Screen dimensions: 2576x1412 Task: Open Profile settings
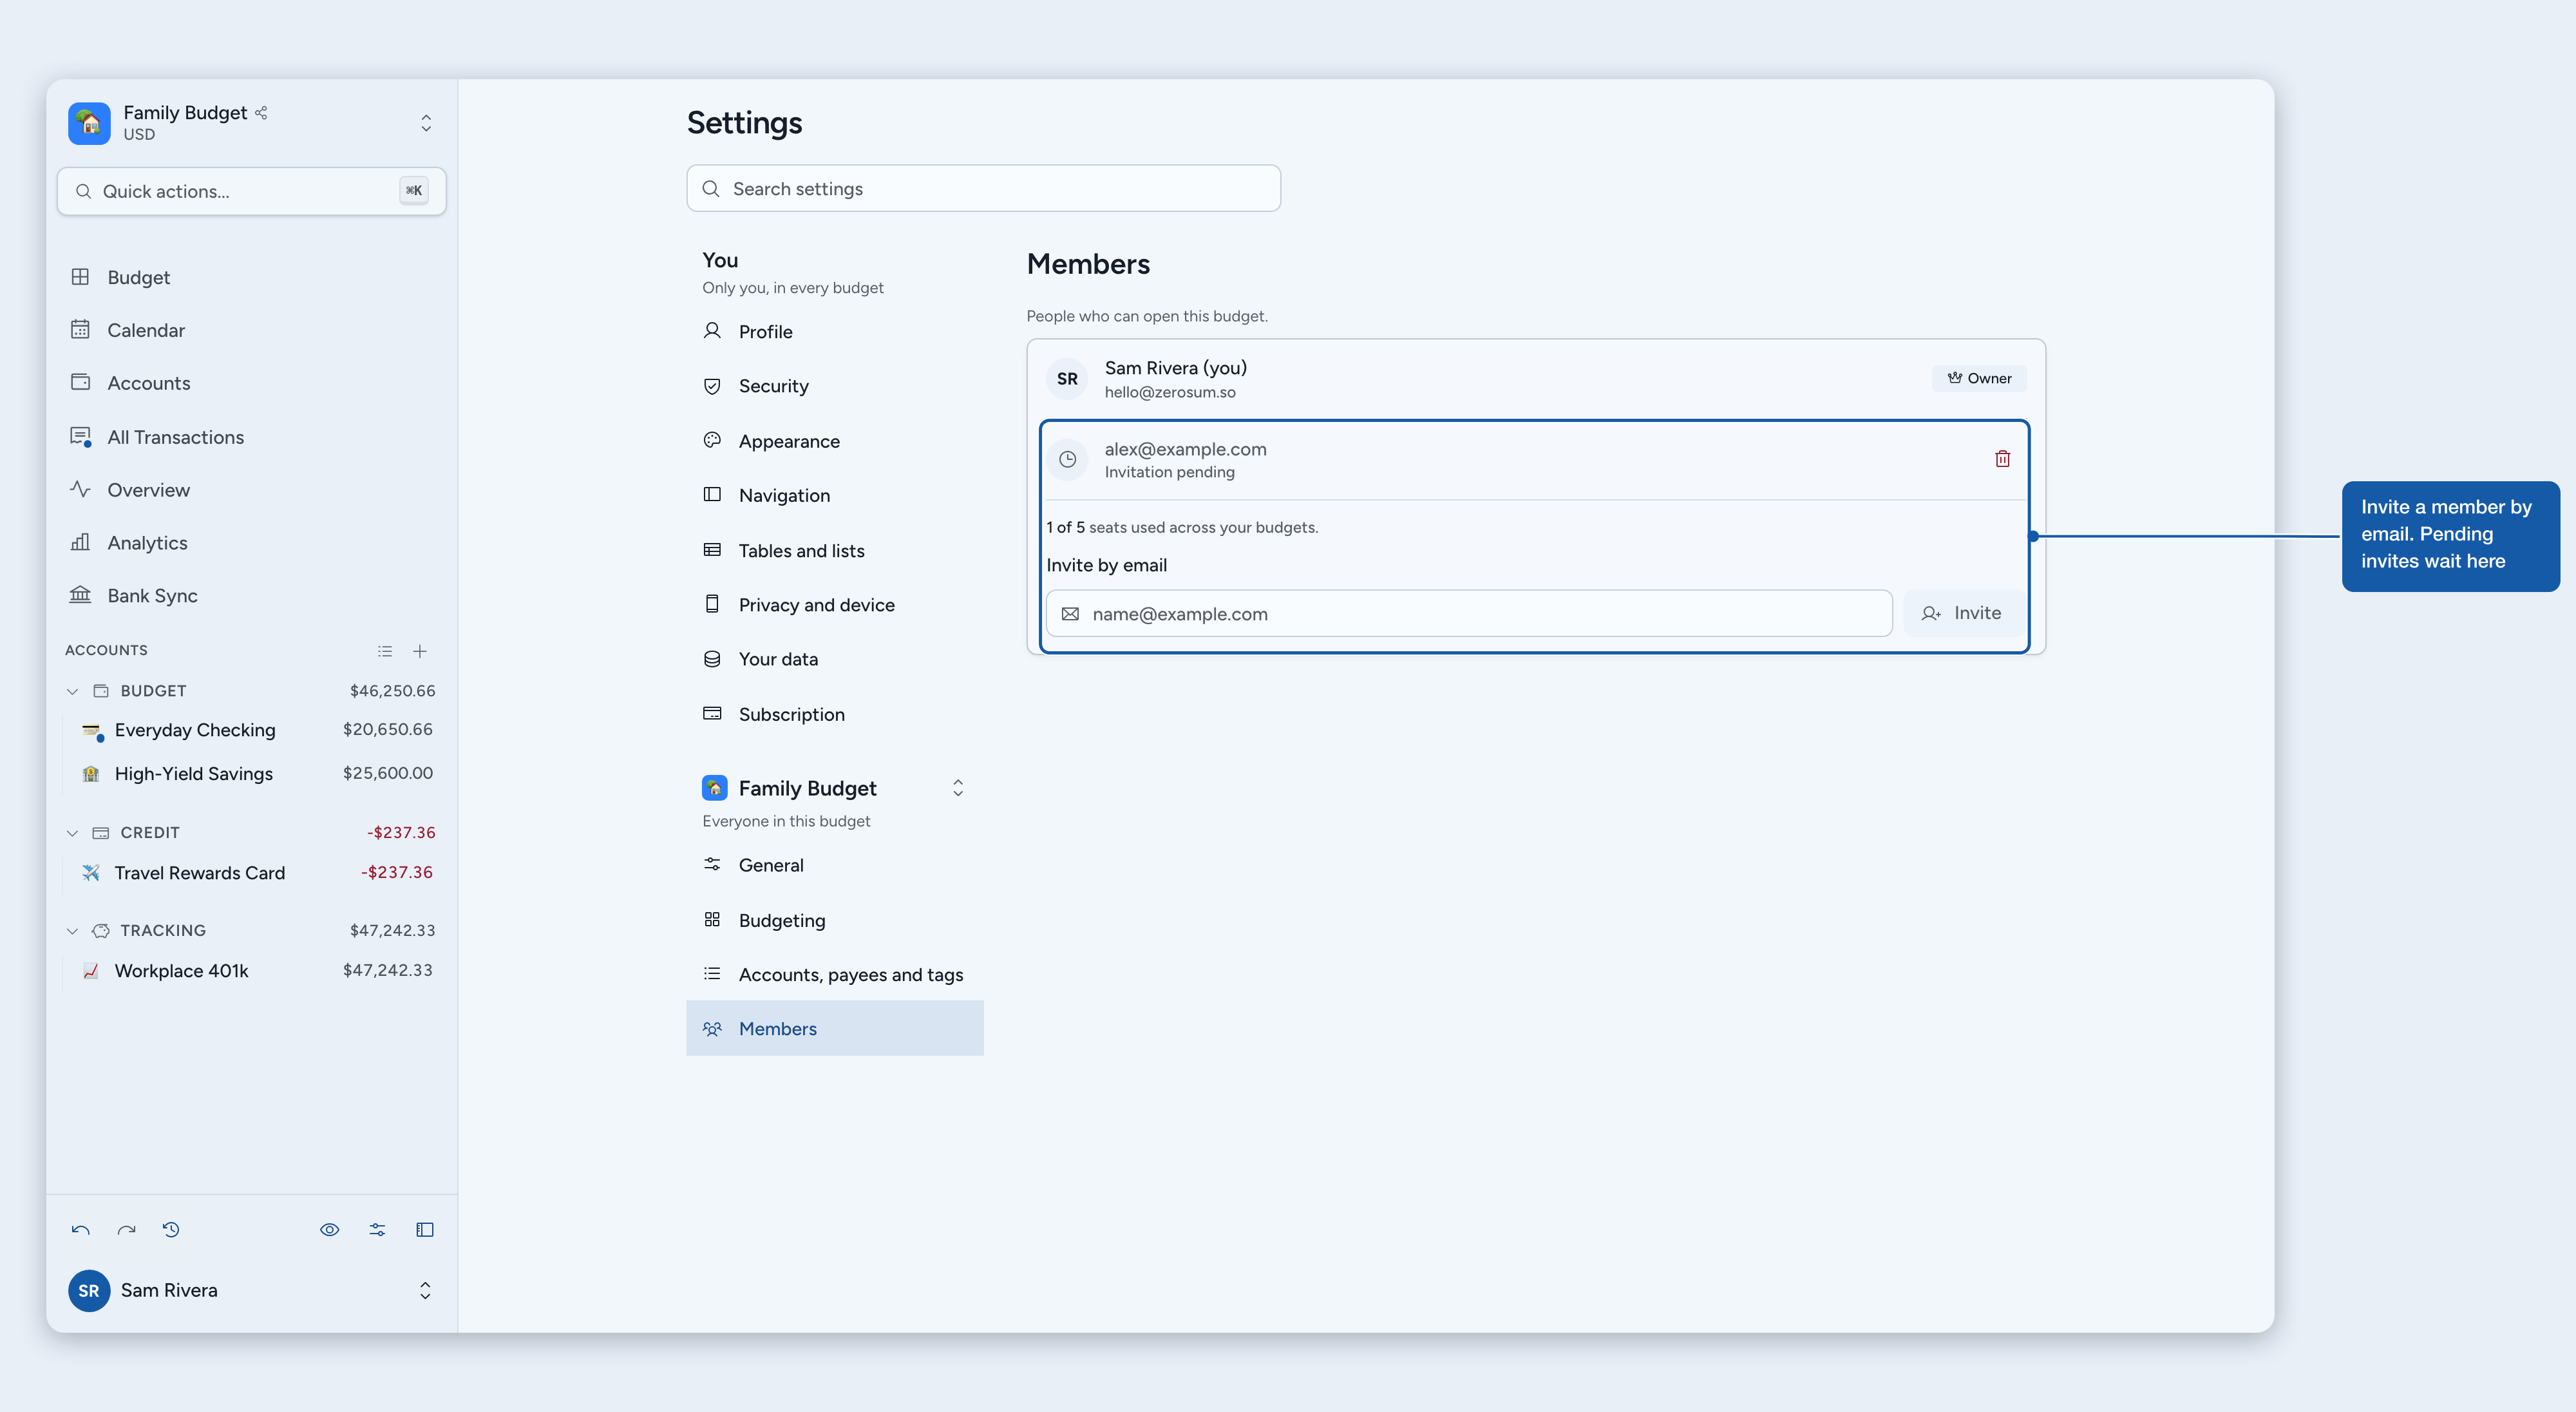tap(835, 332)
